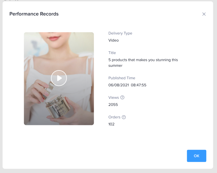217x173 pixels.
Task: Click the Published Time label
Action: pos(122,78)
